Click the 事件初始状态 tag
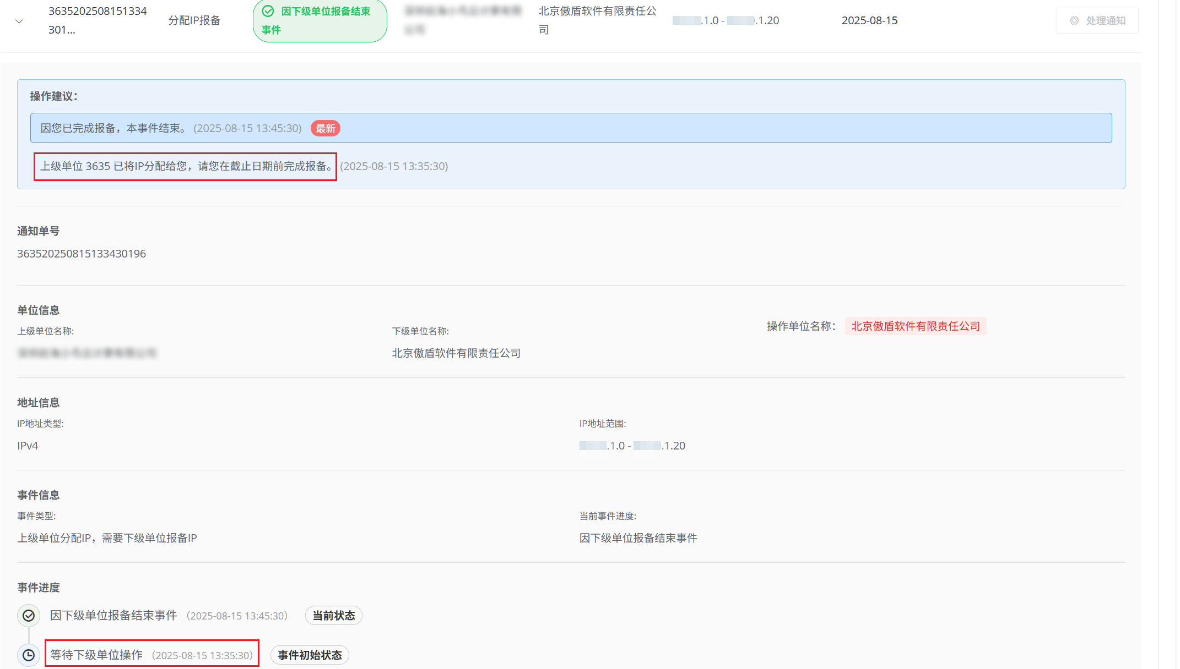 coord(310,655)
